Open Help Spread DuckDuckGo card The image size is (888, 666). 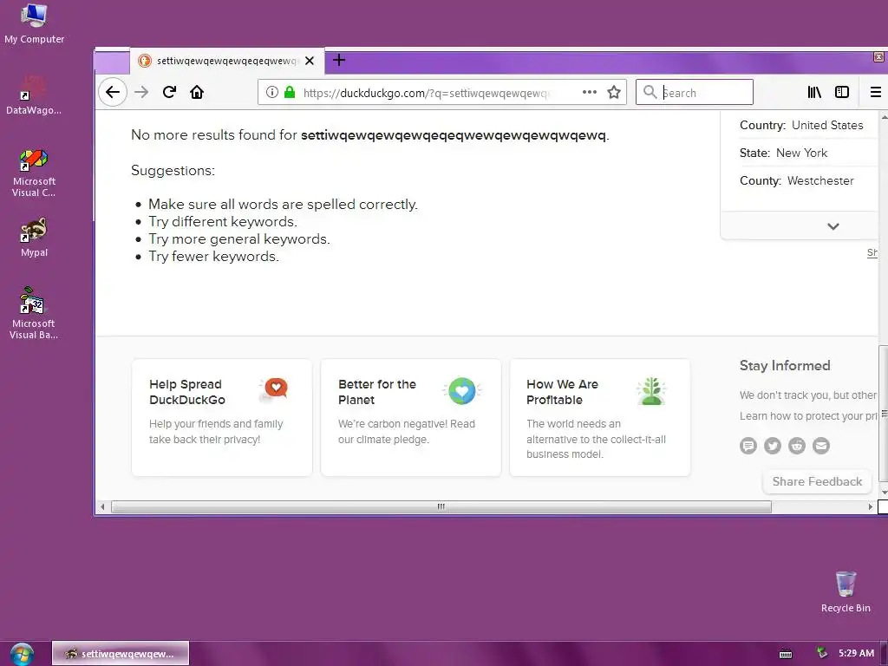221,417
